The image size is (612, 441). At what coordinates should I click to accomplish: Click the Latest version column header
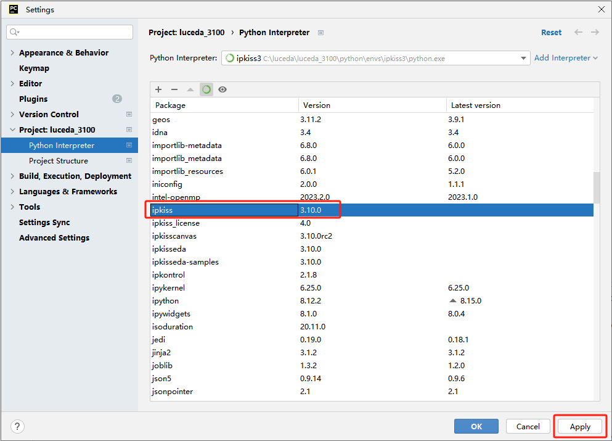coord(520,105)
